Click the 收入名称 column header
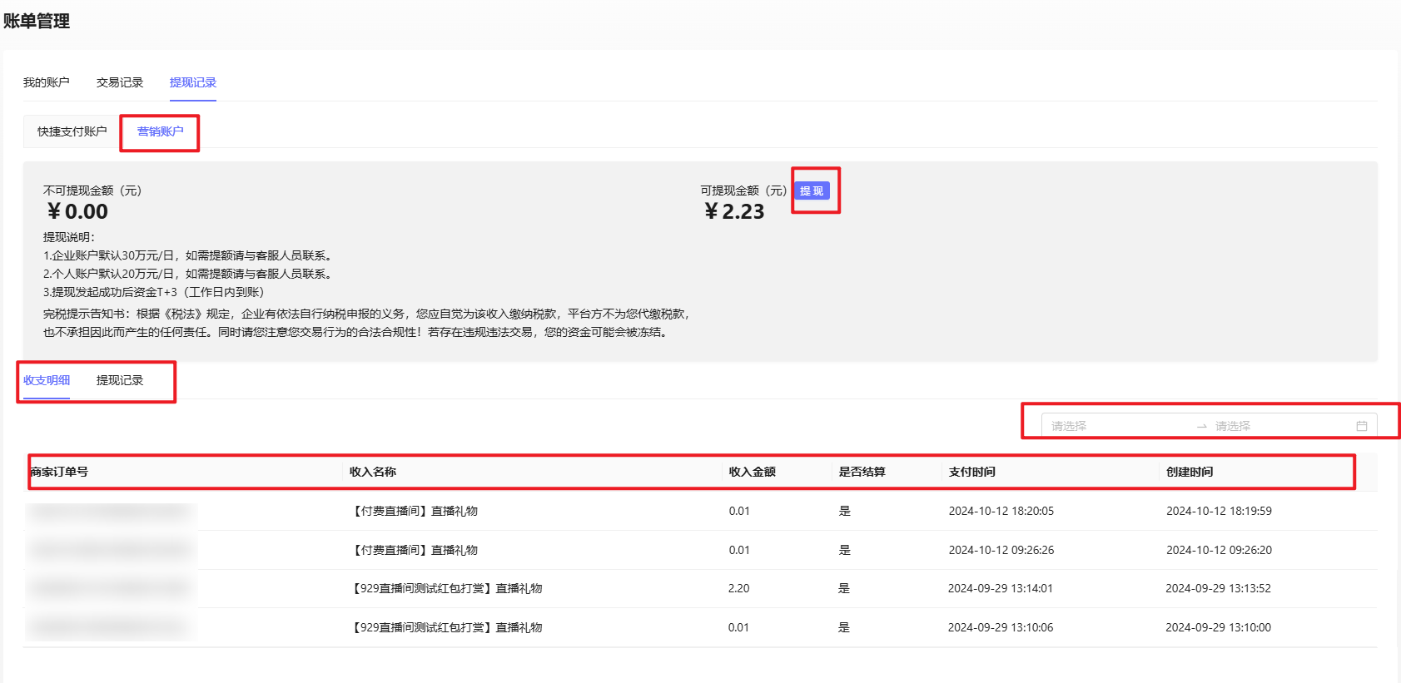Image resolution: width=1401 pixels, height=683 pixels. (373, 472)
